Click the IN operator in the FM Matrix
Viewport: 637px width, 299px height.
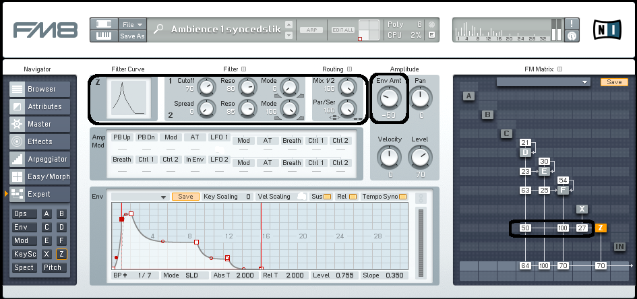pos(620,247)
